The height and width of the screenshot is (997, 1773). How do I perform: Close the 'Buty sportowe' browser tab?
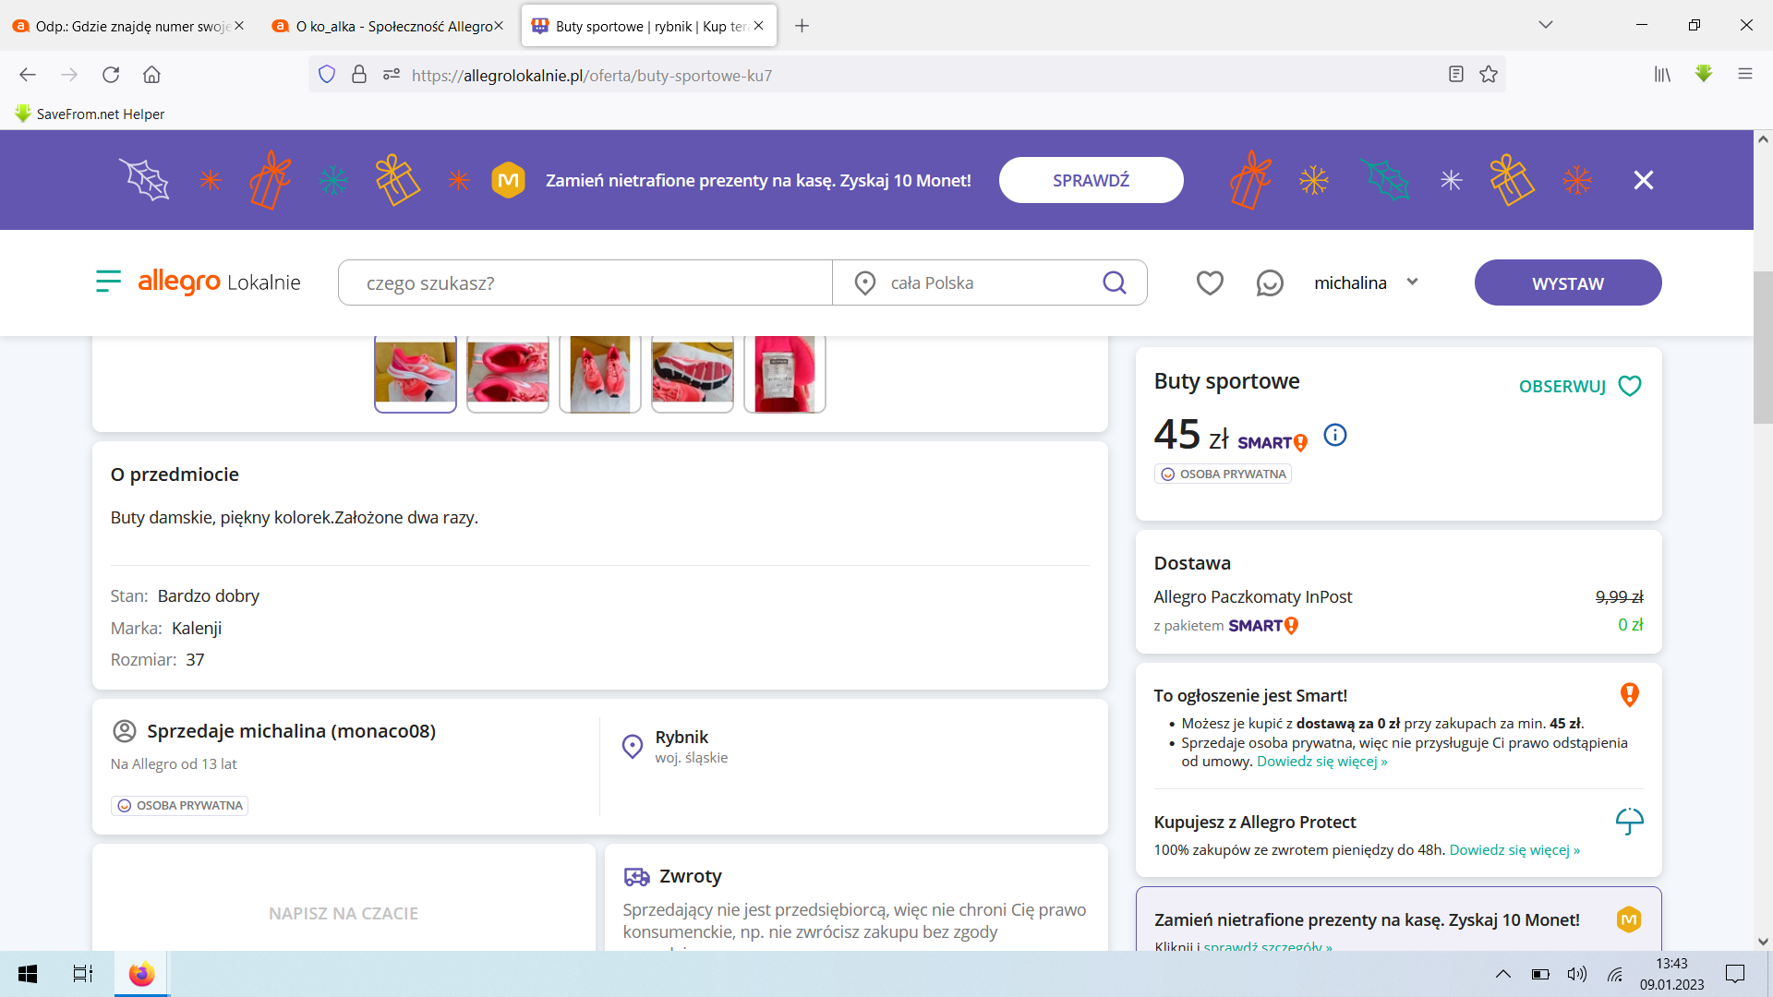[758, 26]
